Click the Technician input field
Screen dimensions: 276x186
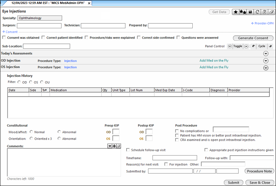coord(103,26)
